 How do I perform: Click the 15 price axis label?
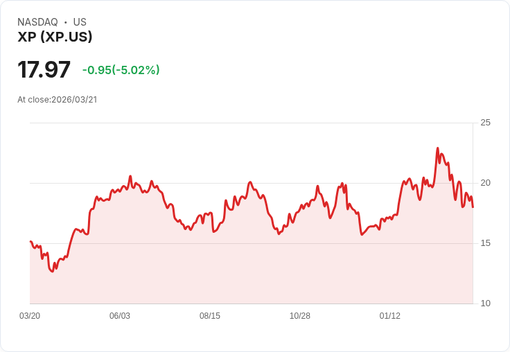[x=485, y=243]
